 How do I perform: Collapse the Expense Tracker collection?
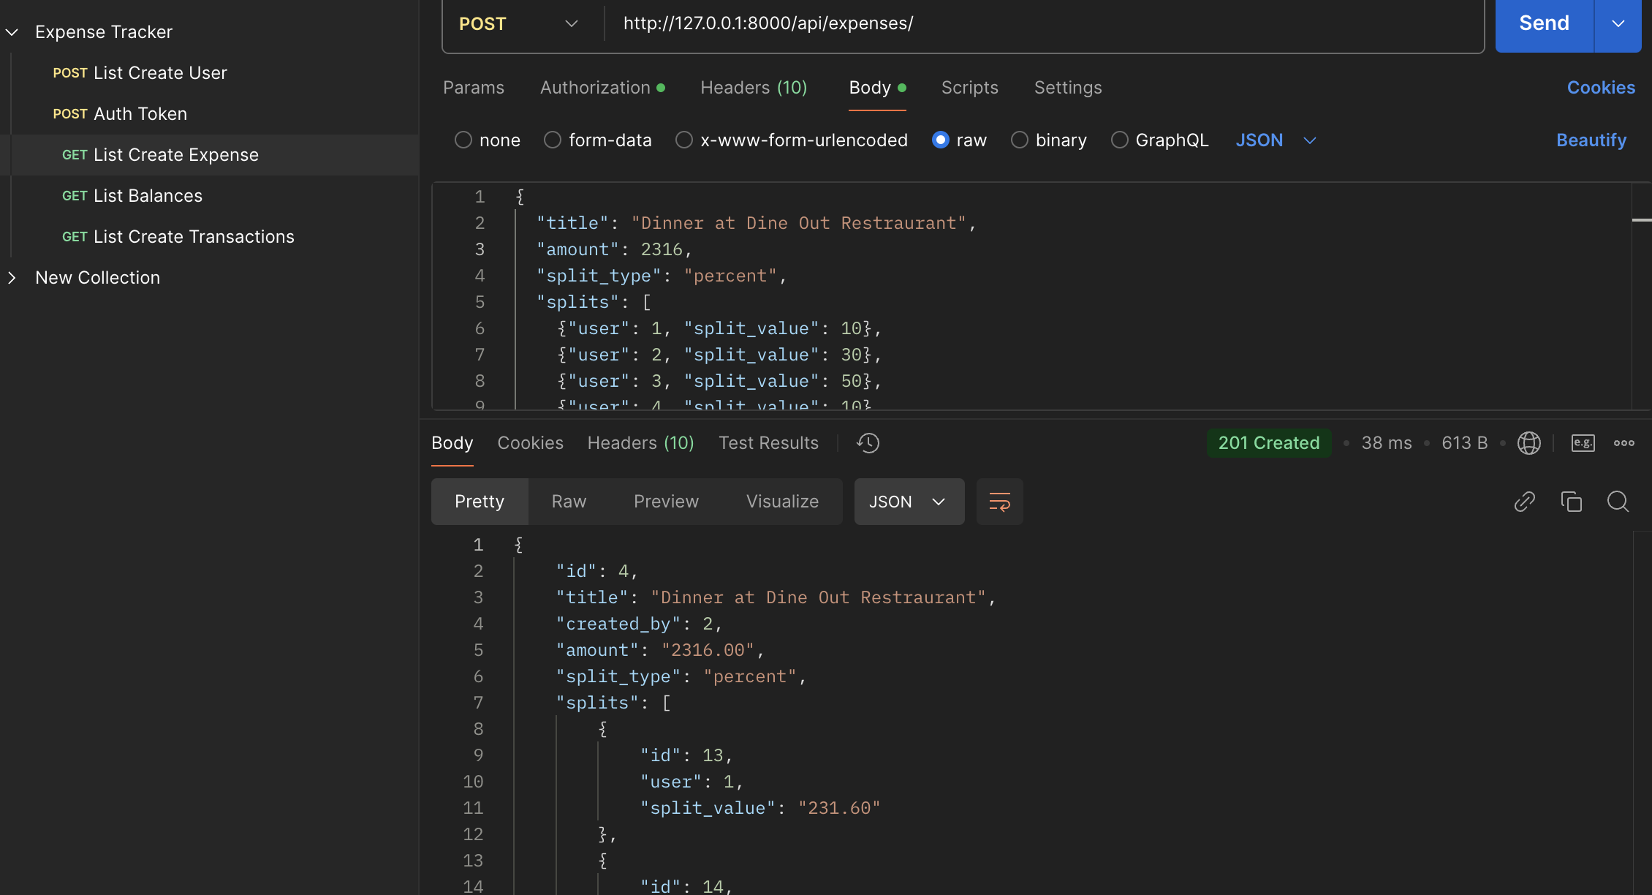coord(12,32)
